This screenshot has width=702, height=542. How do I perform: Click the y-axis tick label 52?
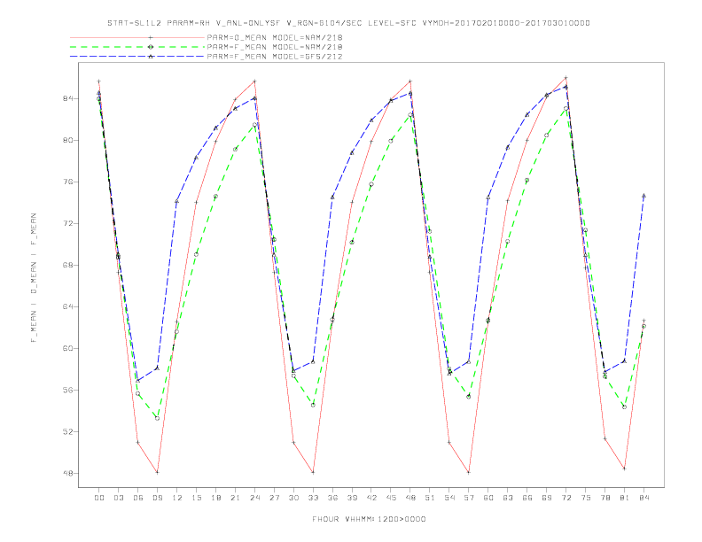click(x=68, y=431)
